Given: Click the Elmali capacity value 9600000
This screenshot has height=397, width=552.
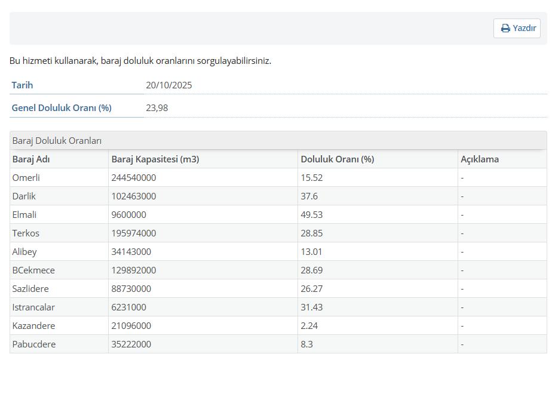Looking at the screenshot, I should pyautogui.click(x=128, y=215).
